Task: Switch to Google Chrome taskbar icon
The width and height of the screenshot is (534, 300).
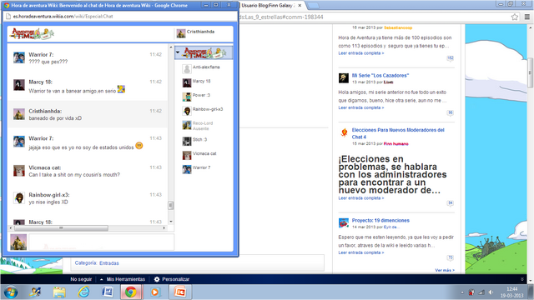Action: click(131, 292)
